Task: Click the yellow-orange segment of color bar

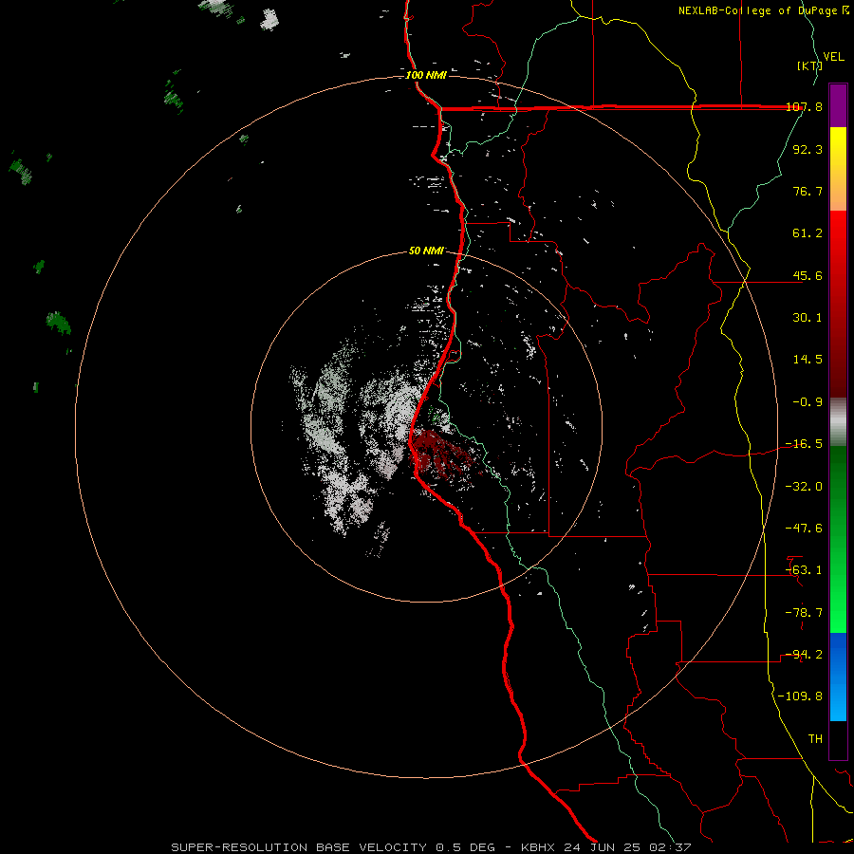Action: point(838,169)
